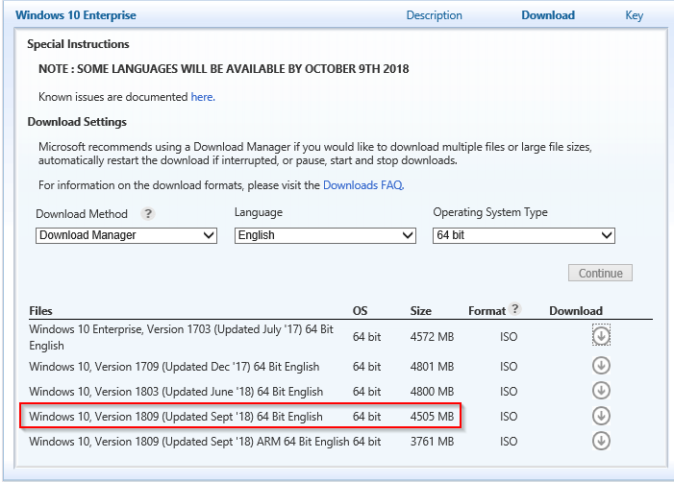
Task: Click the Continue button
Action: tap(600, 273)
